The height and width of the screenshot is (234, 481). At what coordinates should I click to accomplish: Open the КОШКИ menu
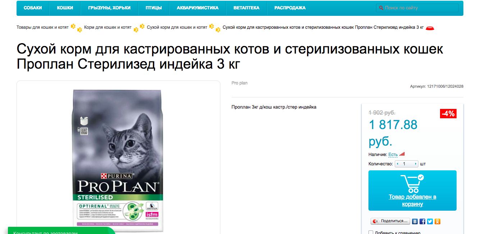(65, 8)
